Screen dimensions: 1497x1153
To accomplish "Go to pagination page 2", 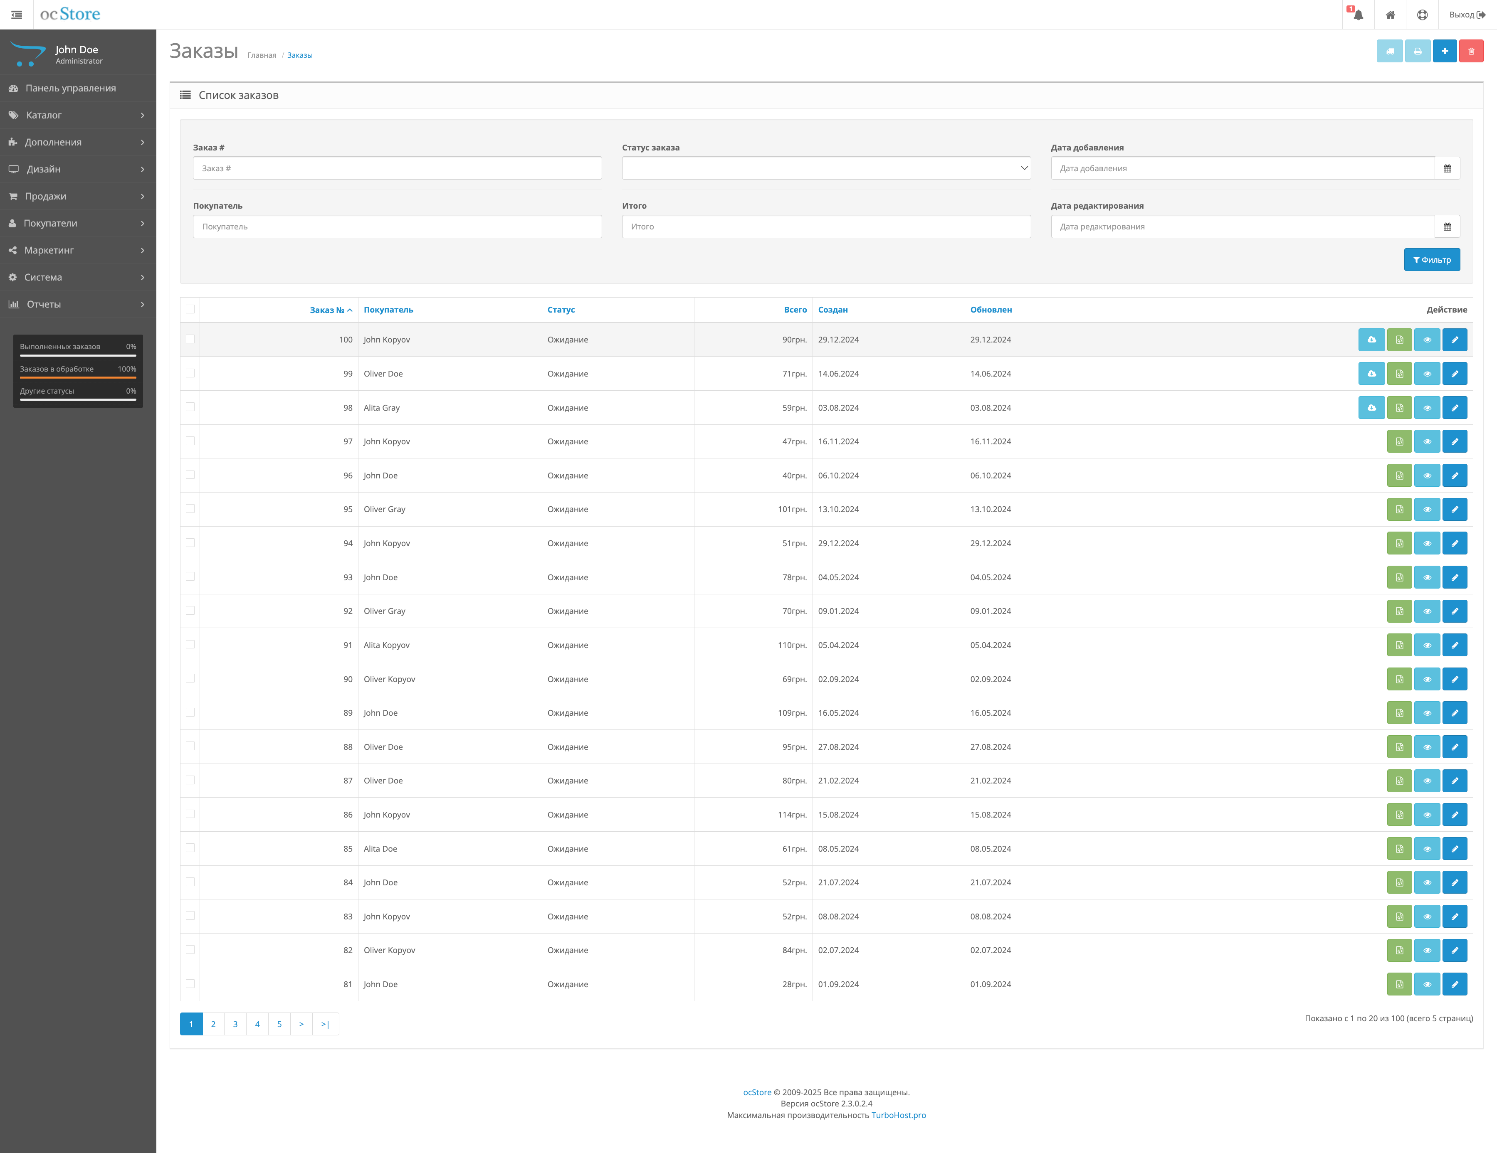I will click(x=213, y=1024).
